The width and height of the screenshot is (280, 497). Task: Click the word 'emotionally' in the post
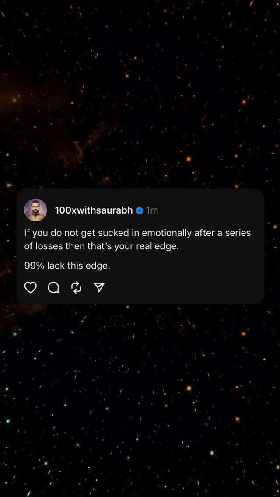tap(167, 233)
